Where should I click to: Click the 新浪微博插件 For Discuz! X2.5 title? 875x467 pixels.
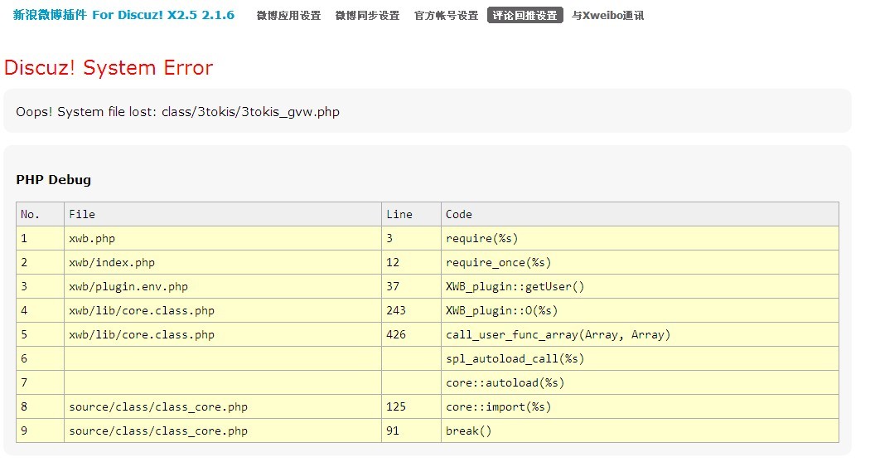pos(124,15)
